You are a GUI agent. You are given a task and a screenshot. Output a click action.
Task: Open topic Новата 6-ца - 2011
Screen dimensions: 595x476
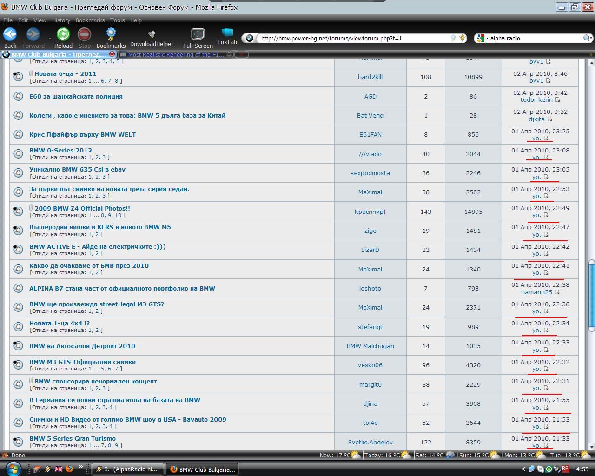(66, 73)
